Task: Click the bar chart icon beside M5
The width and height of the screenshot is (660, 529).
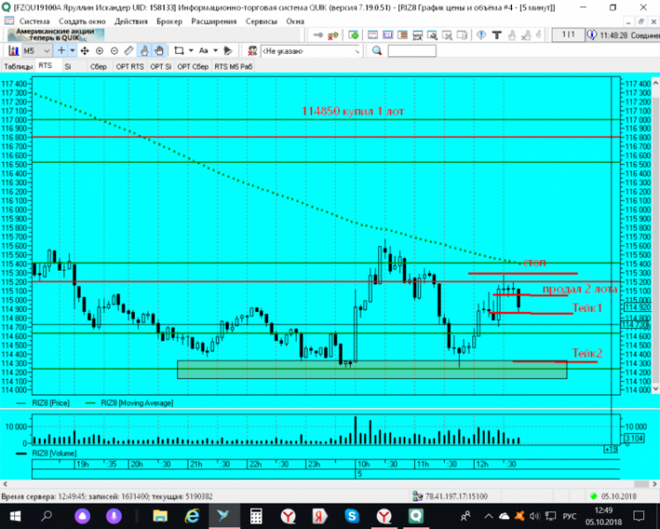Action: [13, 51]
